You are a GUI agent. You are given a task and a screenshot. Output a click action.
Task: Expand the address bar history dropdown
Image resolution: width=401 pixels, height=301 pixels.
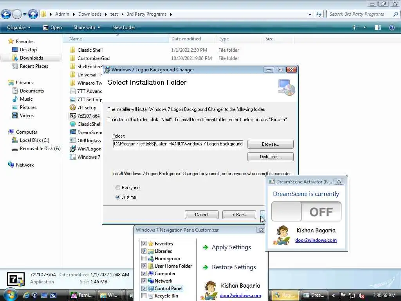pos(310,14)
